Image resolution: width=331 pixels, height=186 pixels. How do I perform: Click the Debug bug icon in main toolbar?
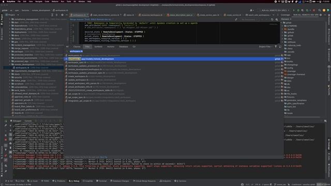click(298, 10)
